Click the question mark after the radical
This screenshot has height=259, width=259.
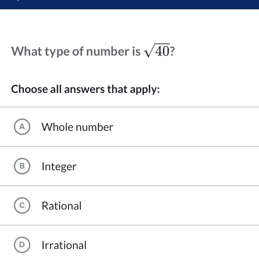(x=172, y=51)
